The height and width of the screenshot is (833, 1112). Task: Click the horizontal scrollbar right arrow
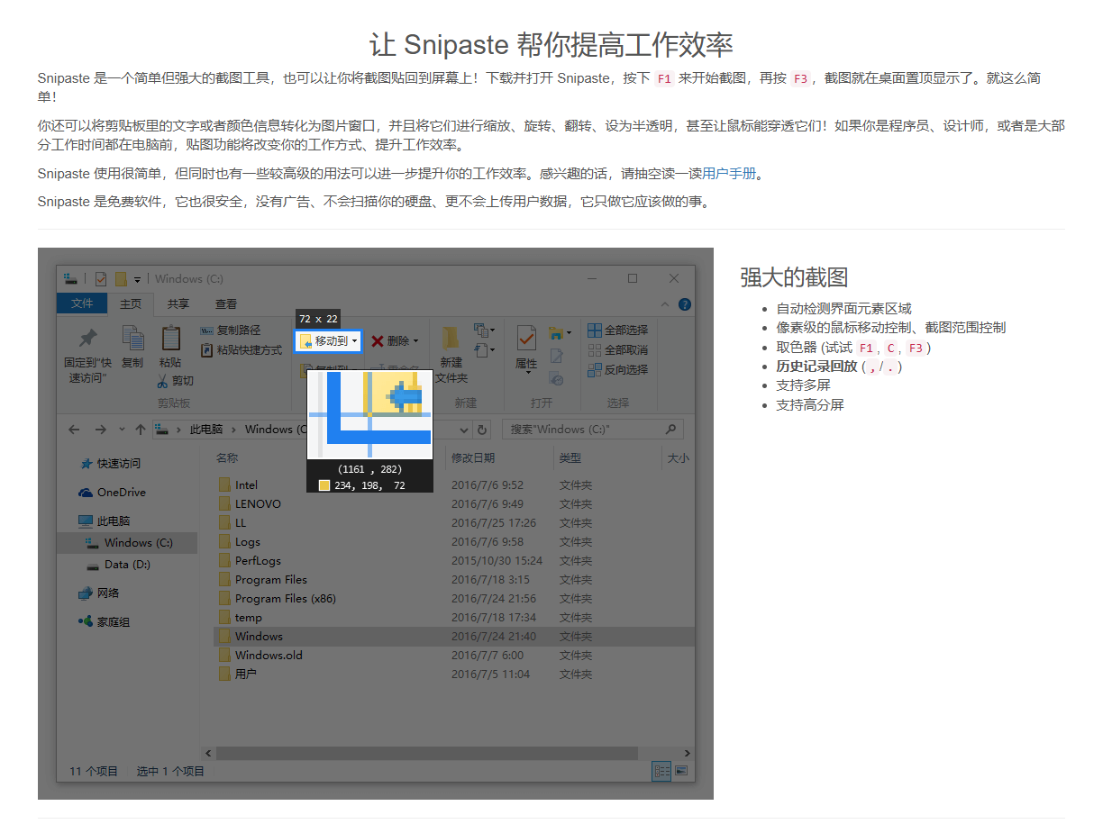(687, 753)
